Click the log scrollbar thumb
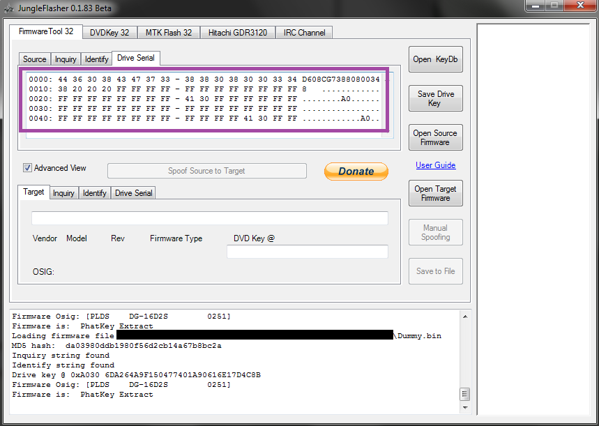Viewport: 599px width, 426px height. click(x=465, y=394)
